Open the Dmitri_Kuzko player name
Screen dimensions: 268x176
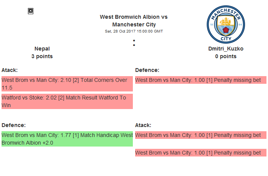(x=226, y=49)
